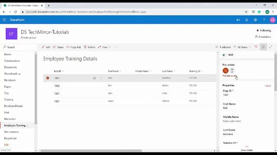
Task: Toggle the information details pane icon
Action: (x=263, y=47)
